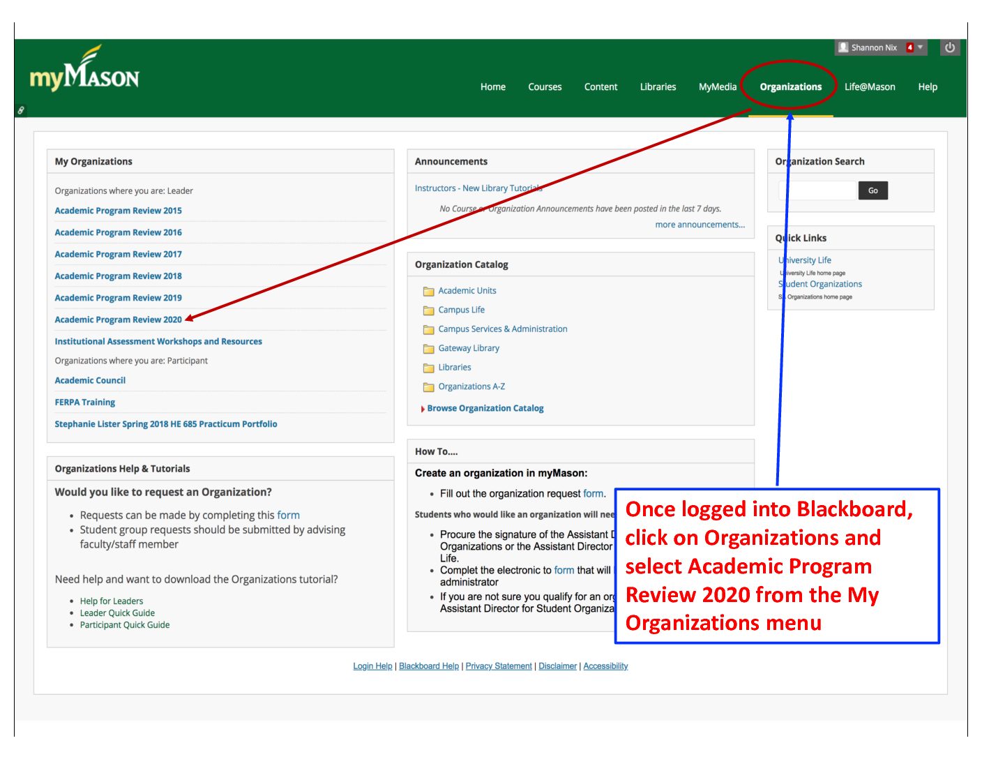
Task: Open the Academic Units folder icon
Action: tap(428, 292)
